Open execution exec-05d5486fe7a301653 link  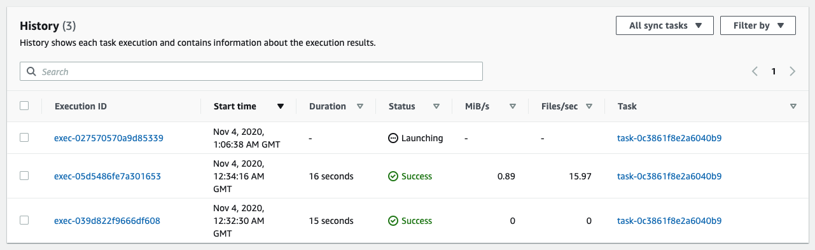point(108,176)
